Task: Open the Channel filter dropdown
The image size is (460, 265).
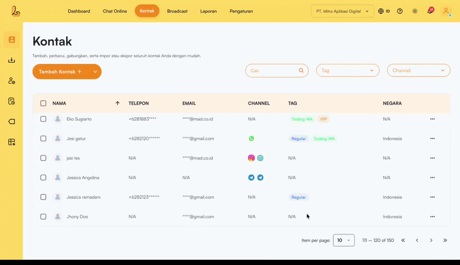Action: [418, 71]
